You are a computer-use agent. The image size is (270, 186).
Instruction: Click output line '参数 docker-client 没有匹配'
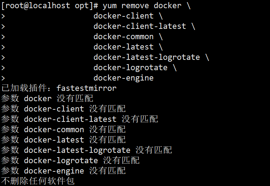pyautogui.click(x=63, y=109)
